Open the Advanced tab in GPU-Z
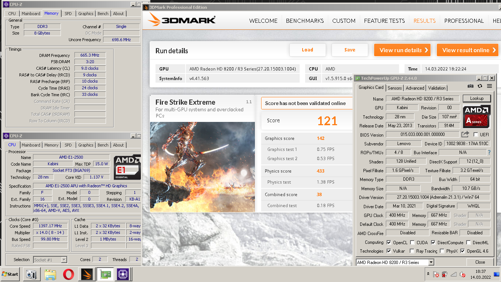 (x=415, y=88)
